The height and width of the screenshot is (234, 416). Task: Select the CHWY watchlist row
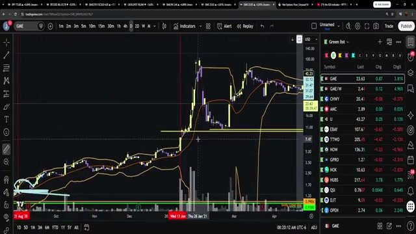coord(363,99)
